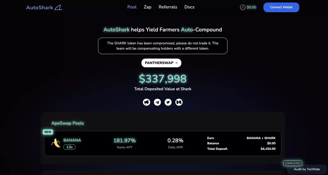Click the 2.5x multiplier badge
The image size is (328, 175).
click(69, 147)
